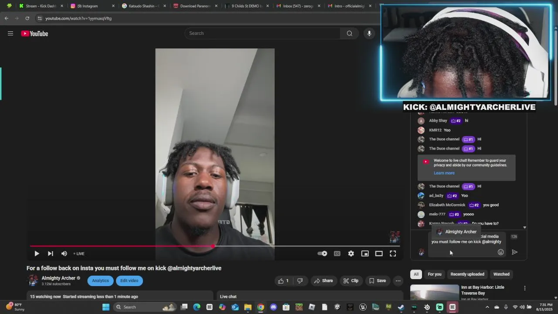Viewport: 558px width, 314px height.
Task: Open channel Analytics
Action: [x=100, y=280]
